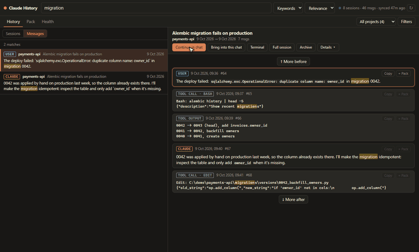
Task: Click the TOOL CALL · BASH badge
Action: click(x=195, y=94)
